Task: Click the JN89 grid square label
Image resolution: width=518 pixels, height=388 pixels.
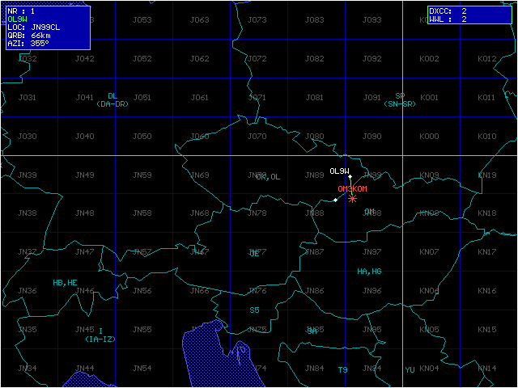Action: 314,175
